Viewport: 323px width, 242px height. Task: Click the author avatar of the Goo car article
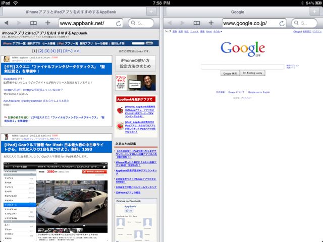(x=7, y=137)
